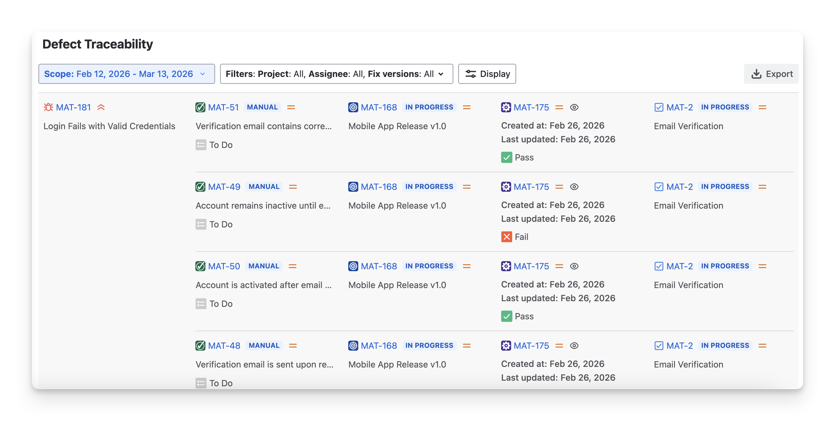This screenshot has width=835, height=421.
Task: Click the blue target icon in first MAT-168 row
Action: click(x=353, y=107)
